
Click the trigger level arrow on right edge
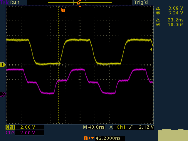pyautogui.click(x=151, y=49)
